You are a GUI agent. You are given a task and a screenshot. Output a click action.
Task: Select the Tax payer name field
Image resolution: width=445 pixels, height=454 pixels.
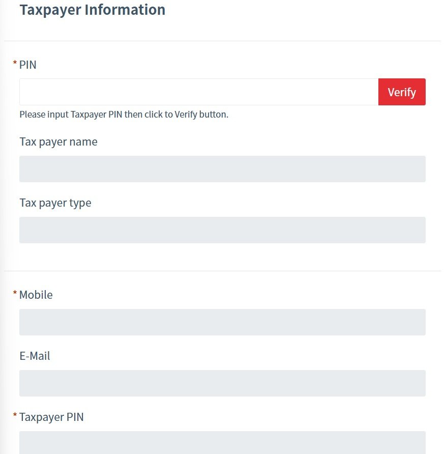tap(222, 168)
